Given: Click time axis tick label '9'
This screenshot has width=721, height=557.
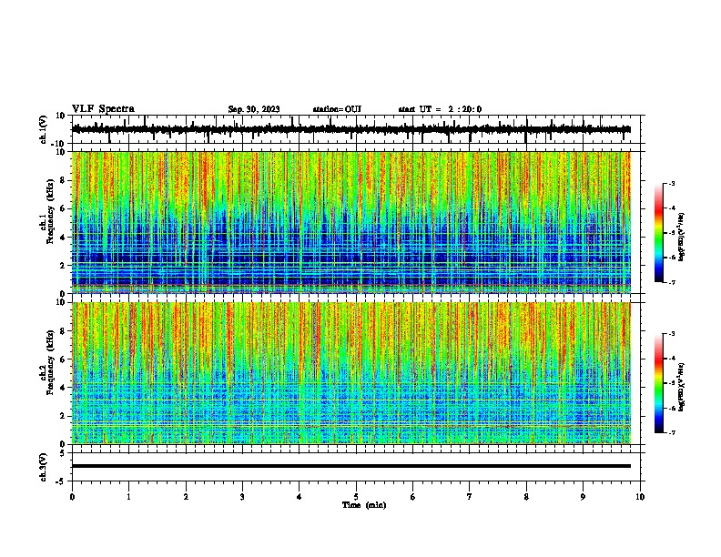Looking at the screenshot, I should pos(584,497).
